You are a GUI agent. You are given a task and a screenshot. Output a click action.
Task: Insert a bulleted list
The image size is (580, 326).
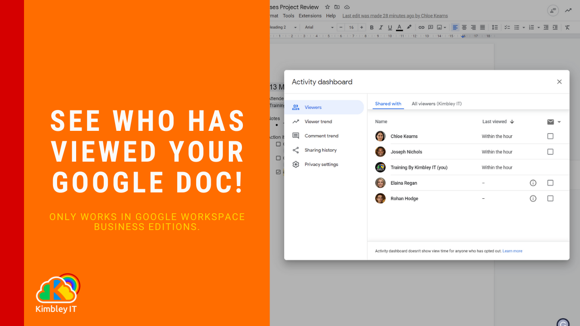coord(517,28)
